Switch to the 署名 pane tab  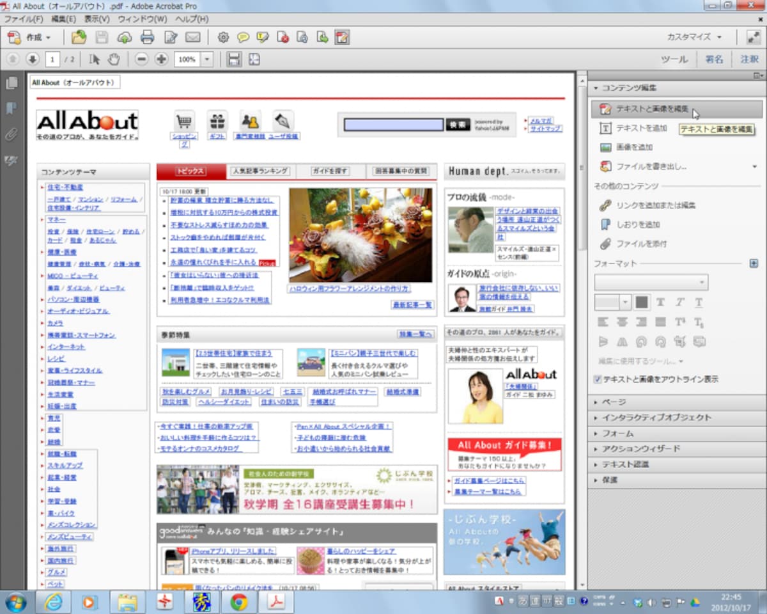[x=714, y=59]
